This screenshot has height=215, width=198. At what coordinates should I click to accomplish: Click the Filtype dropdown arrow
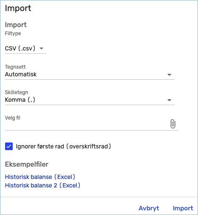tap(42, 48)
